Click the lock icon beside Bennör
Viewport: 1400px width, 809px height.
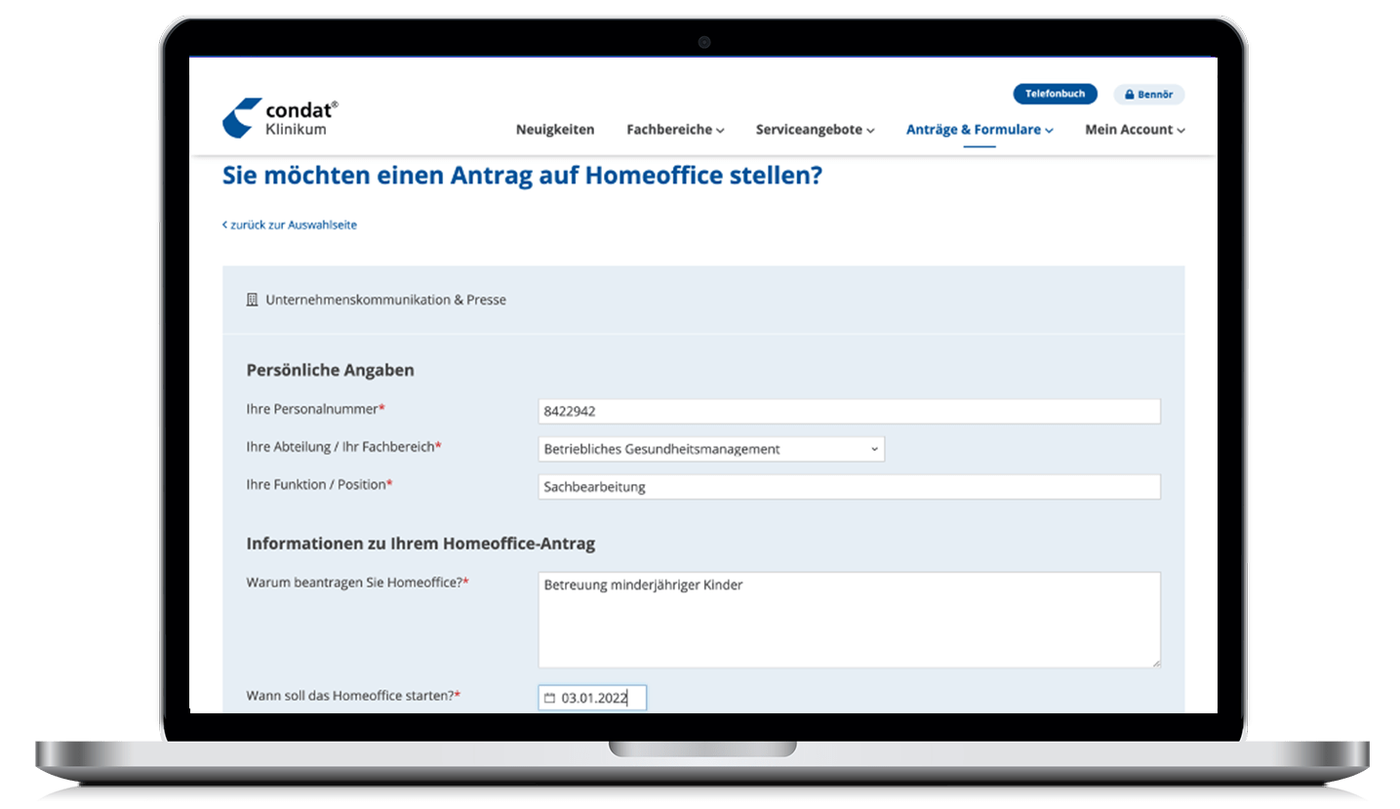point(1129,95)
